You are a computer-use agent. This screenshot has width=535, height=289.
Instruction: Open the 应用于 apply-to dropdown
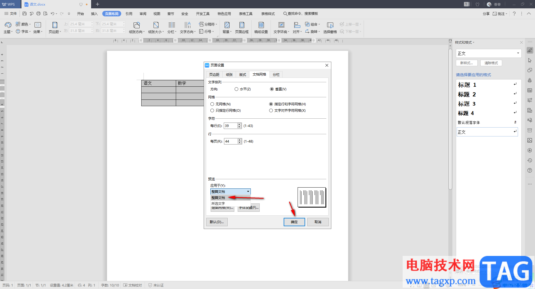click(x=230, y=191)
